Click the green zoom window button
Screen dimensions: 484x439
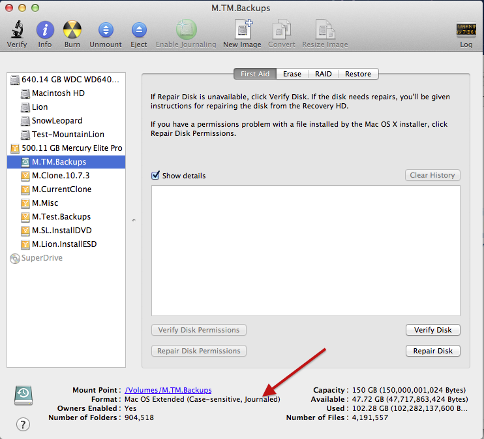pyautogui.click(x=35, y=8)
